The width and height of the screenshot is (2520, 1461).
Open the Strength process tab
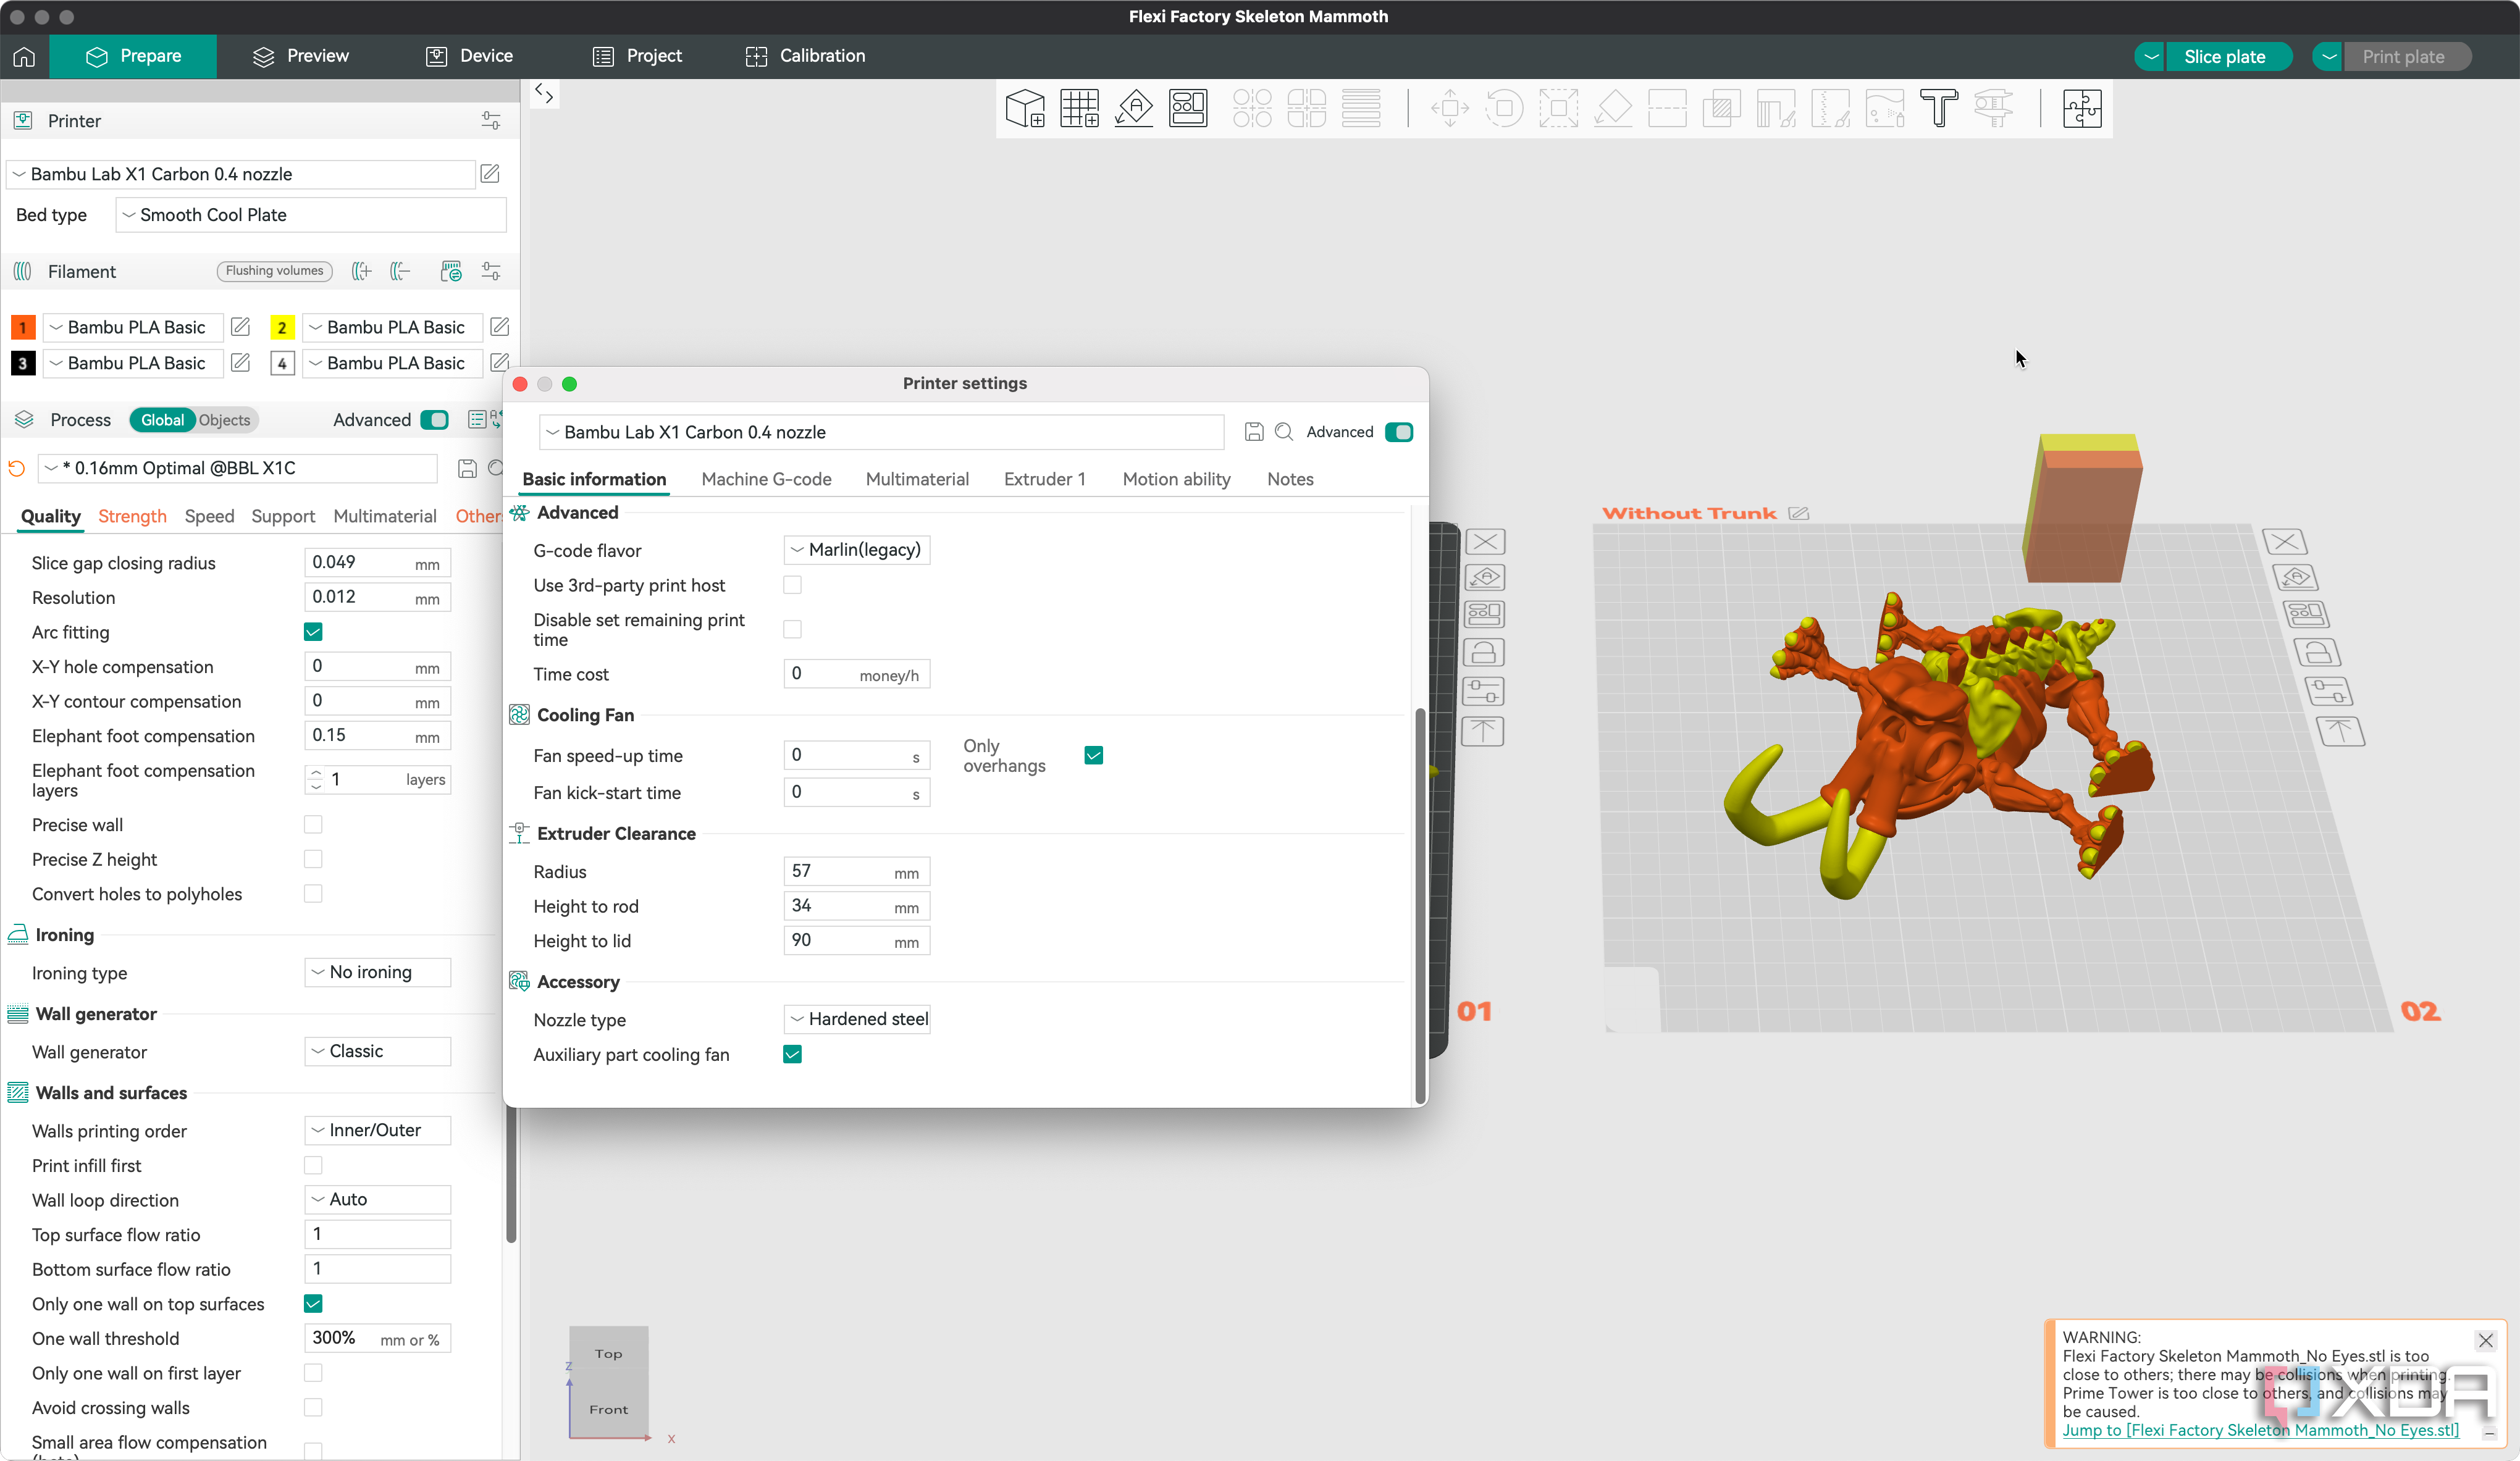[x=132, y=516]
